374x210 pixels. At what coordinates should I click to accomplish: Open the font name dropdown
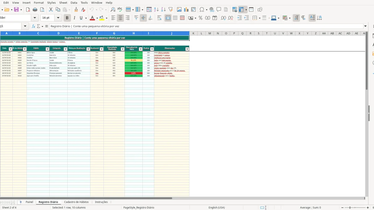[35, 18]
